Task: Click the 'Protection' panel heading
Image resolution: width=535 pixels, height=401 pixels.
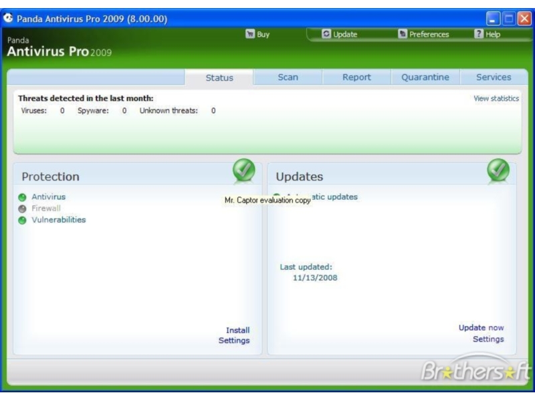Action: (x=51, y=176)
